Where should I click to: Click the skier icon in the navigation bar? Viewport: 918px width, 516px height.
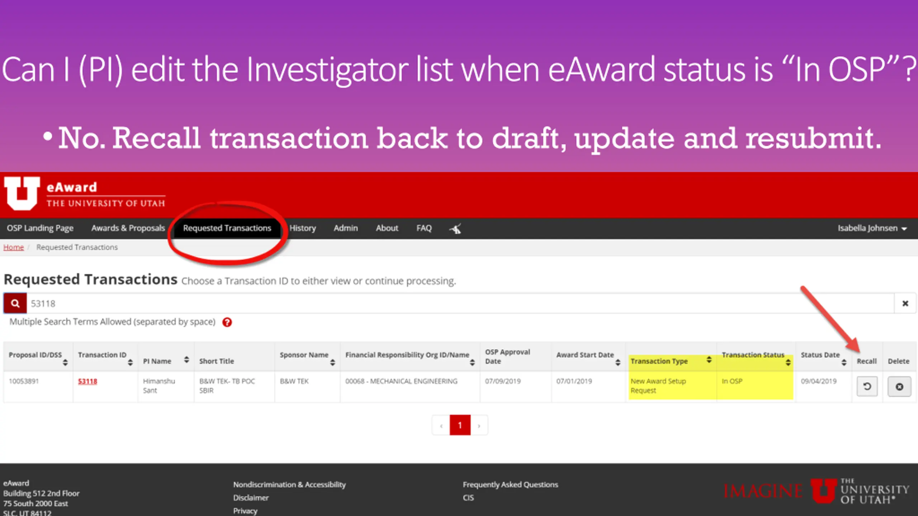point(455,228)
